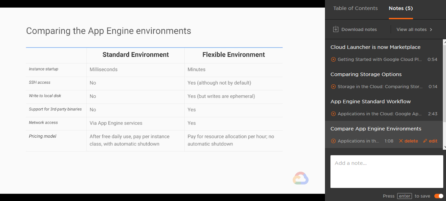Jump to the 1:08 note clip link
446x201 pixels.
358,141
